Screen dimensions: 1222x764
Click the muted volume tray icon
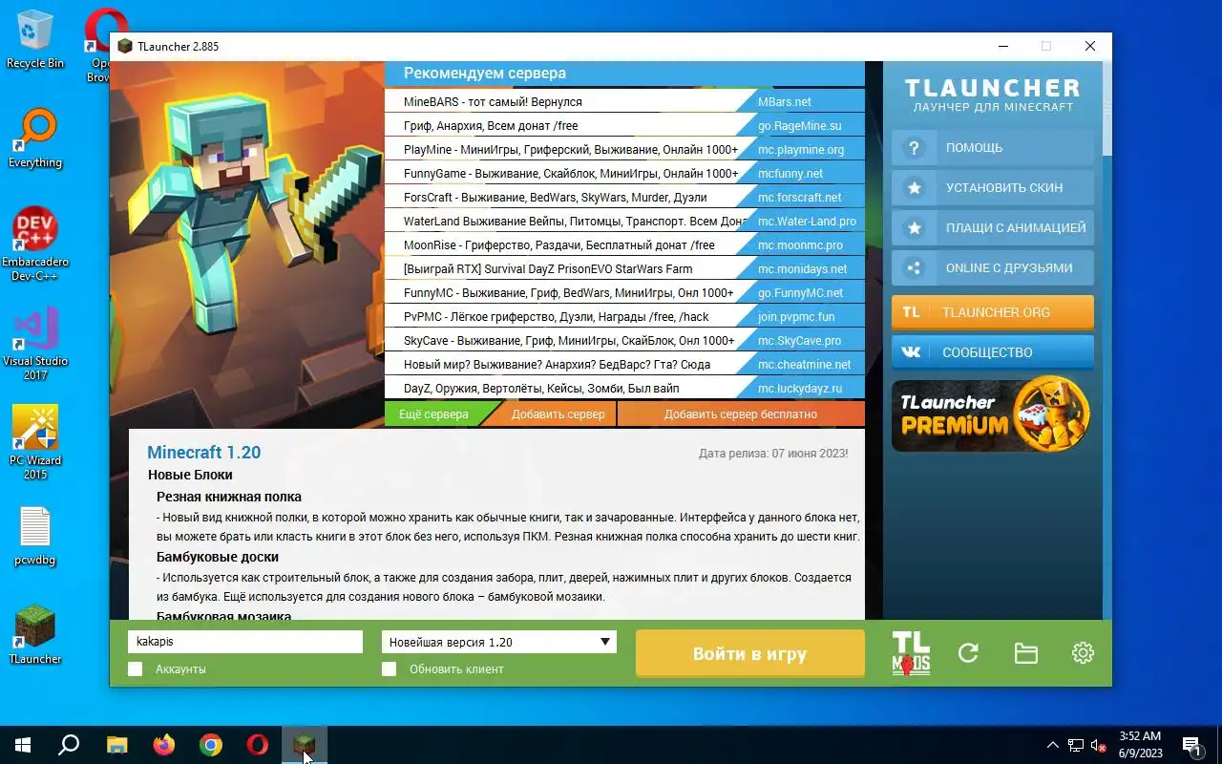coord(1099,745)
